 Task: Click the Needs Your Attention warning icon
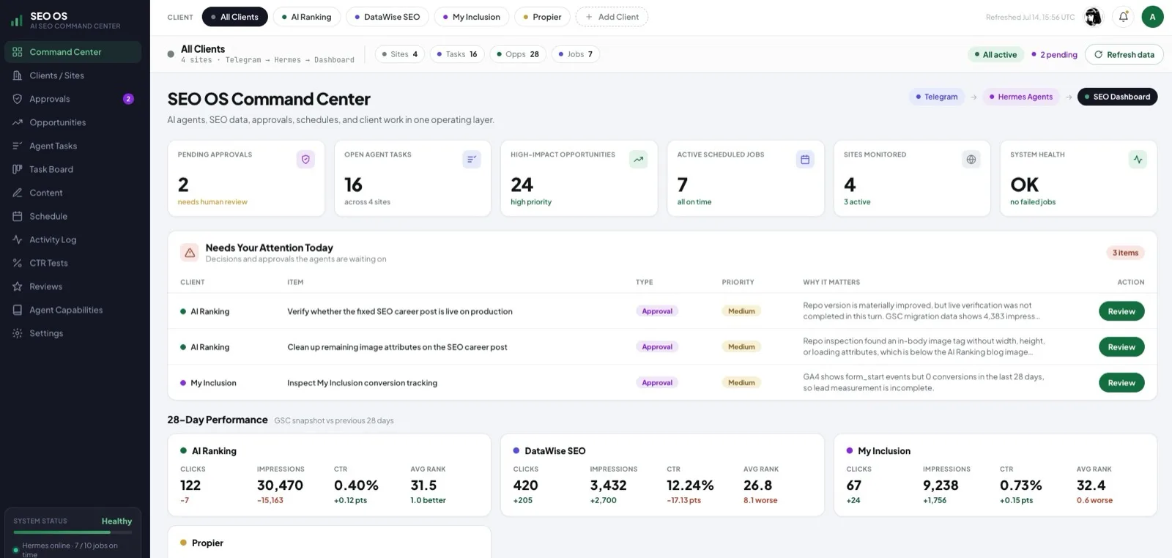tap(190, 253)
